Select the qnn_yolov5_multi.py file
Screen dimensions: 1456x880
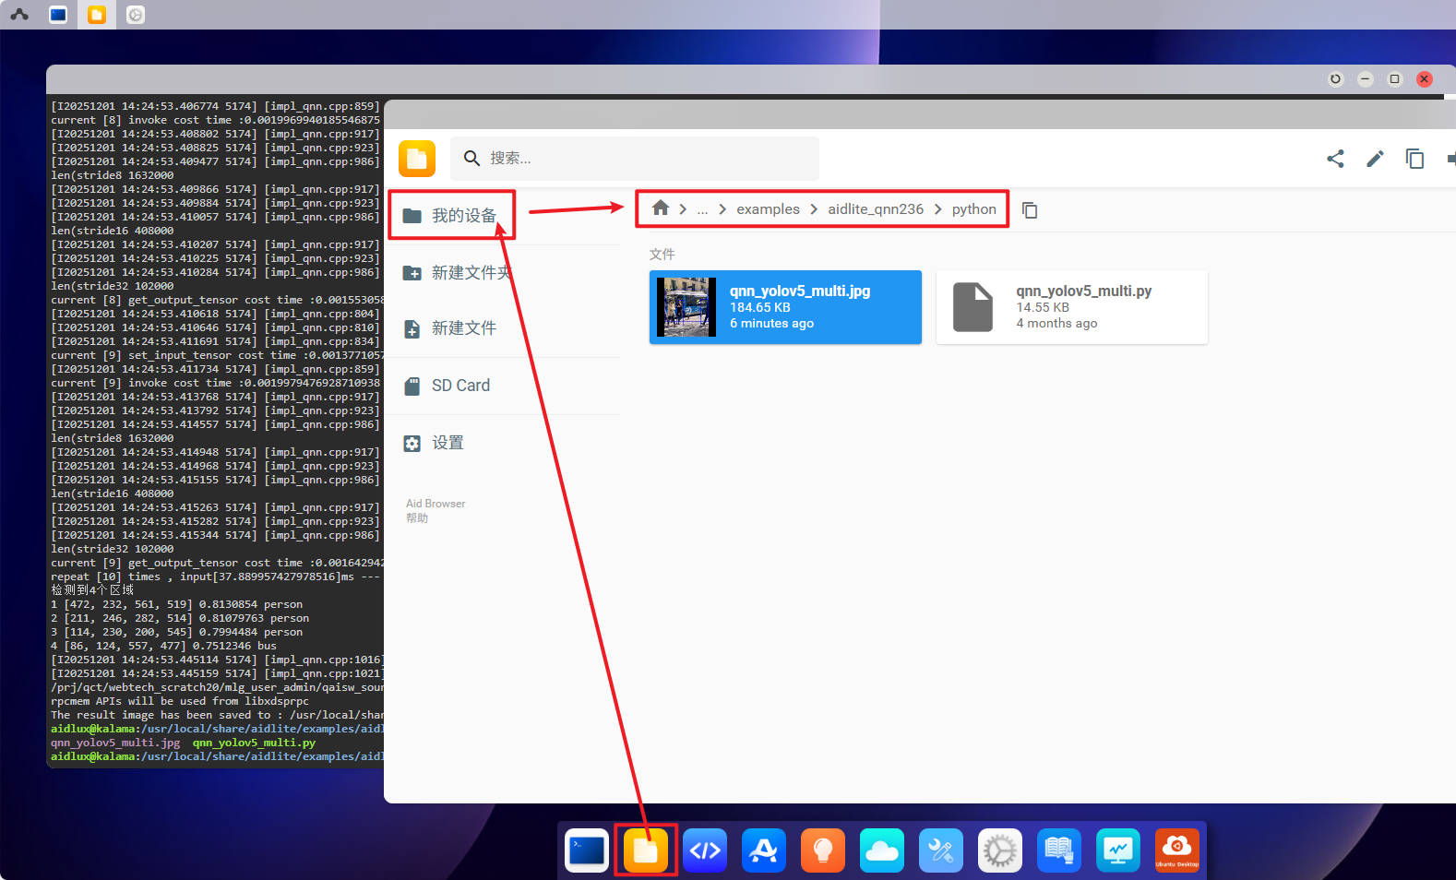point(1071,307)
